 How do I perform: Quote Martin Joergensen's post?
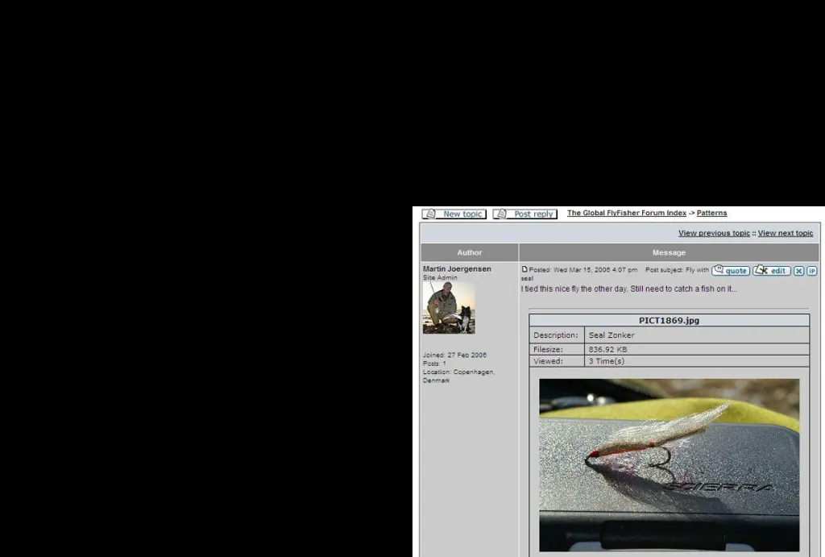click(x=730, y=271)
